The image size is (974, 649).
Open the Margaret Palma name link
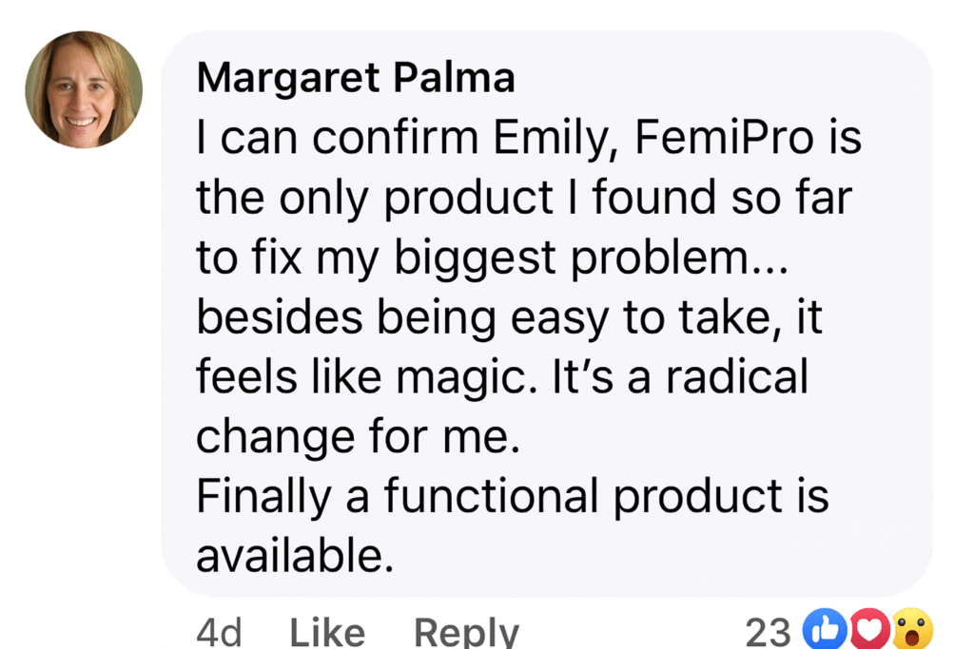pos(355,79)
